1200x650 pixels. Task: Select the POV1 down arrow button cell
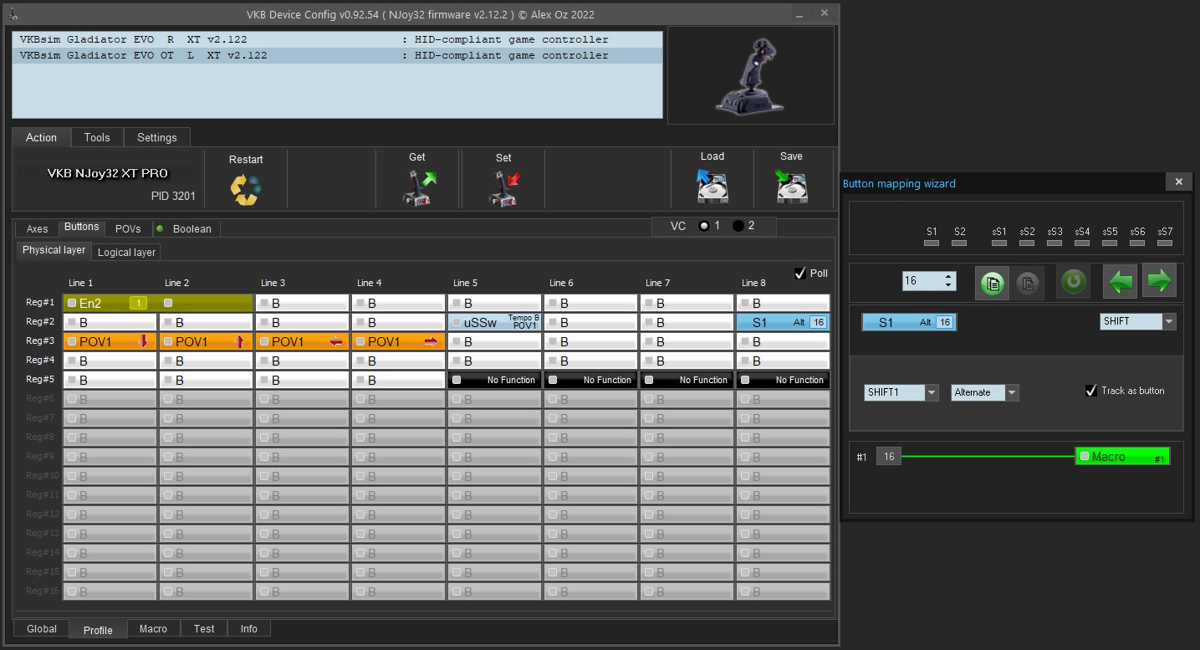[110, 341]
